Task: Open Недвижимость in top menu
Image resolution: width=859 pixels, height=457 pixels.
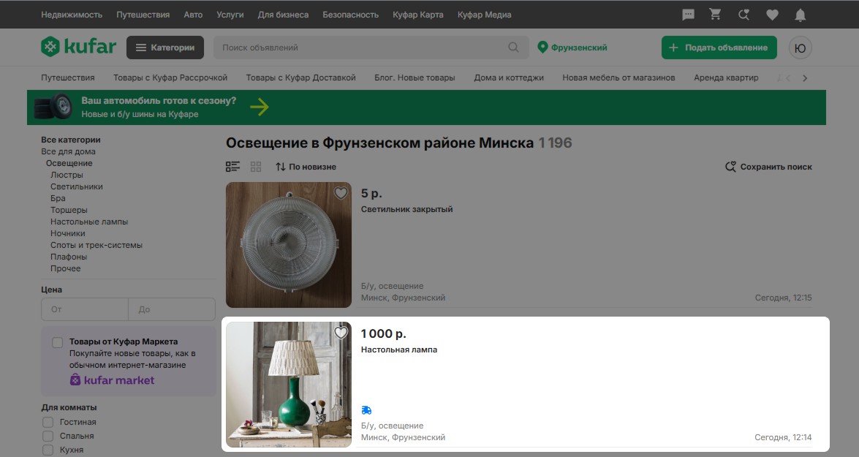Action: click(x=72, y=15)
